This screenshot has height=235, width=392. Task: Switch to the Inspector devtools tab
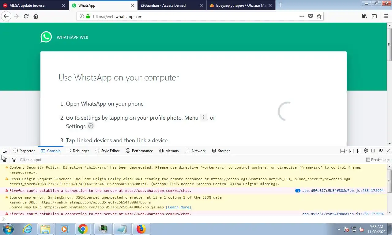click(x=24, y=151)
